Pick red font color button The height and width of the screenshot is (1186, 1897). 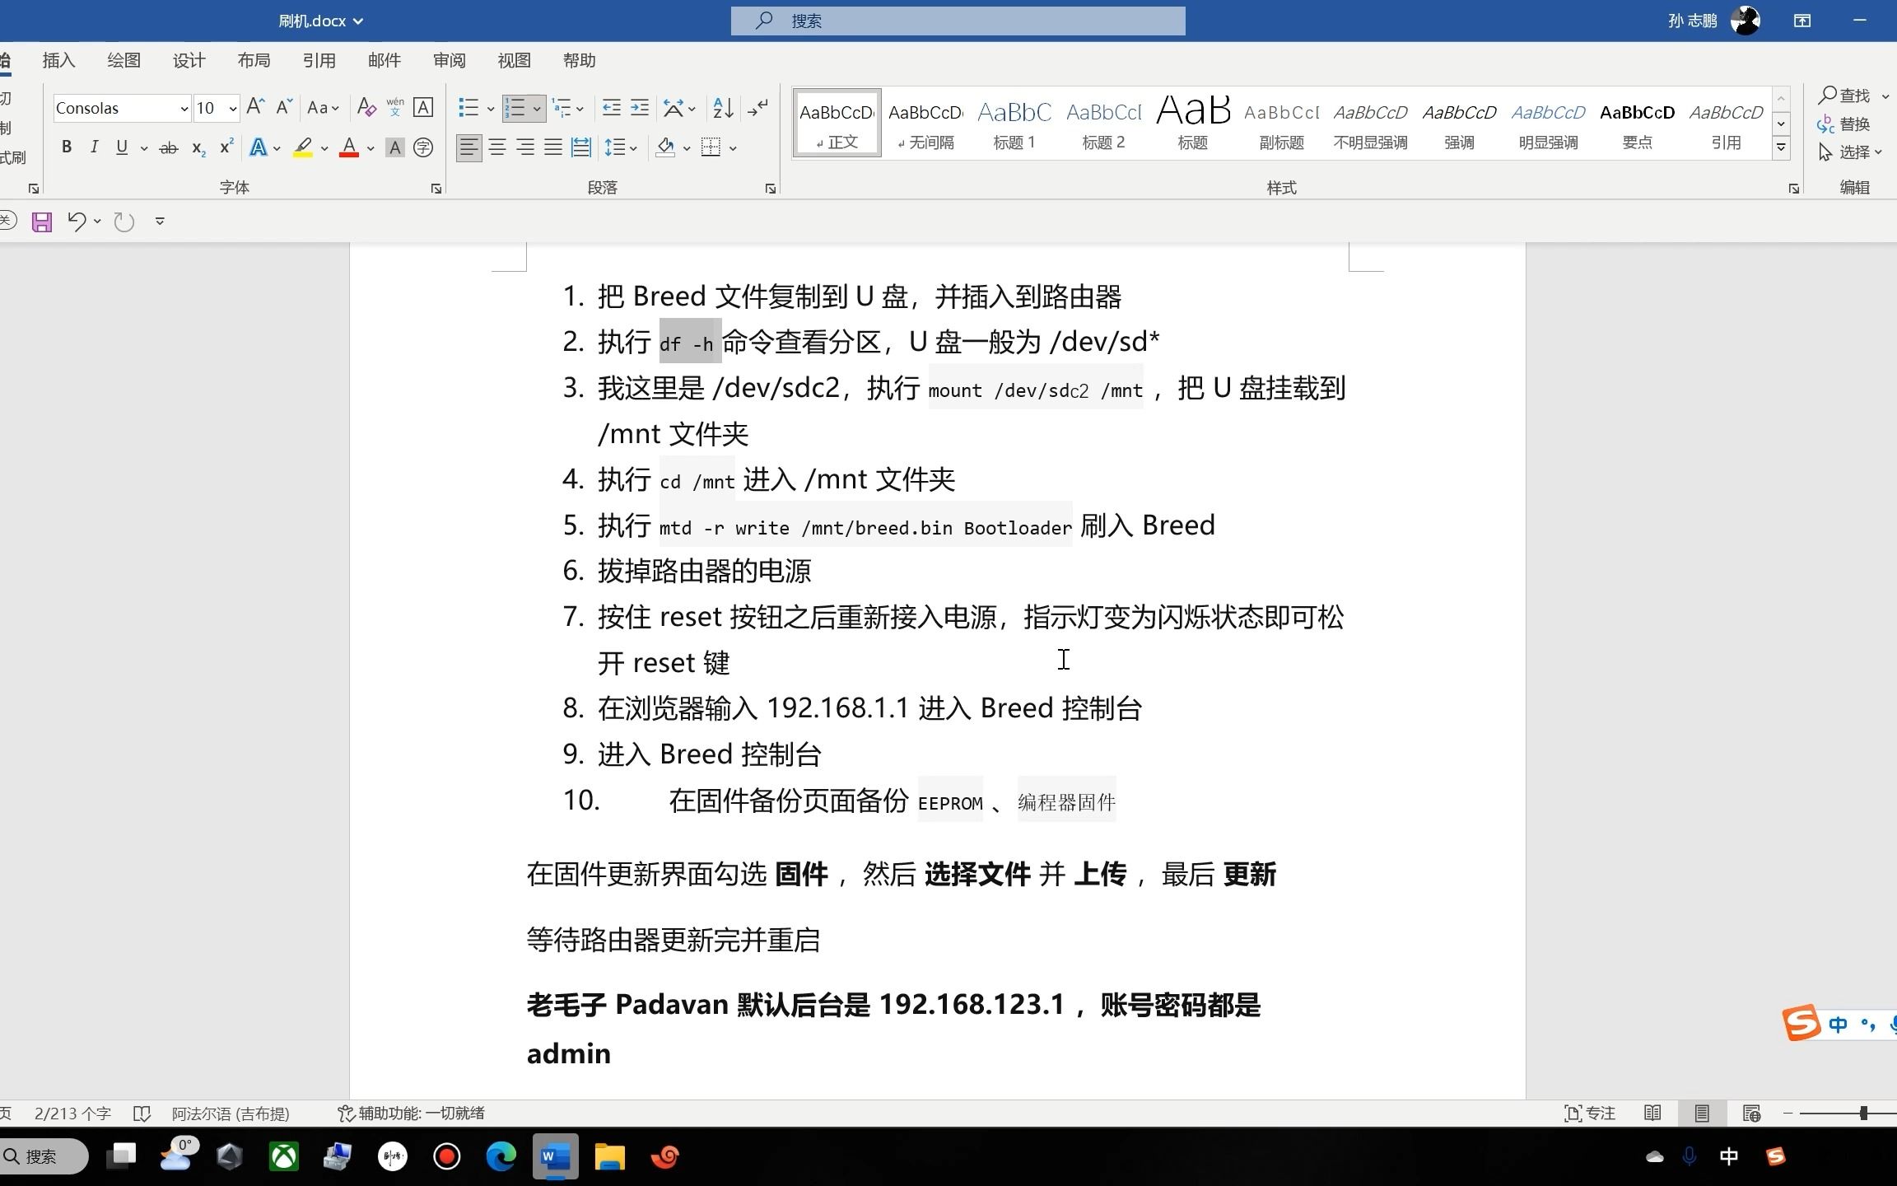pyautogui.click(x=349, y=148)
